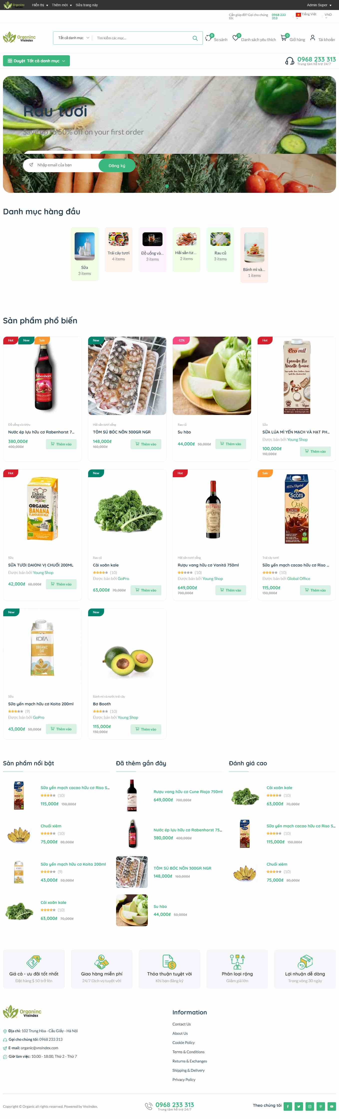Click the Tài khoản user icon
The height and width of the screenshot is (1119, 339).
click(x=313, y=38)
